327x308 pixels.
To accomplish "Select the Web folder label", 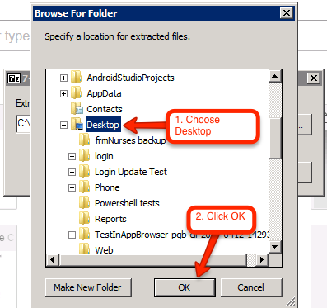I will (x=104, y=250).
